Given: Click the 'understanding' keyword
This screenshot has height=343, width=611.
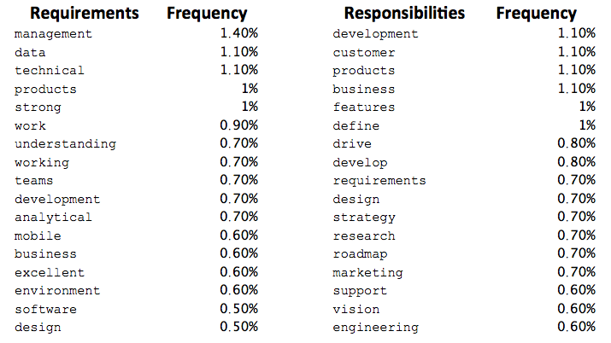Looking at the screenshot, I should point(65,144).
